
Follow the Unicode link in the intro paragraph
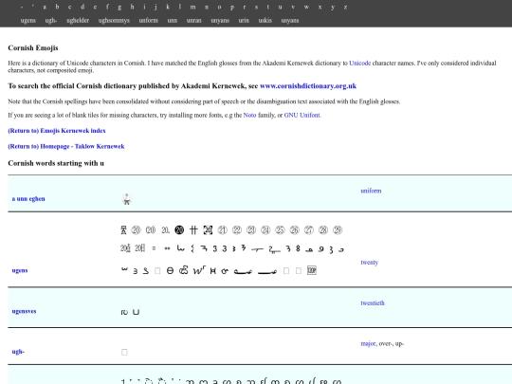click(360, 63)
